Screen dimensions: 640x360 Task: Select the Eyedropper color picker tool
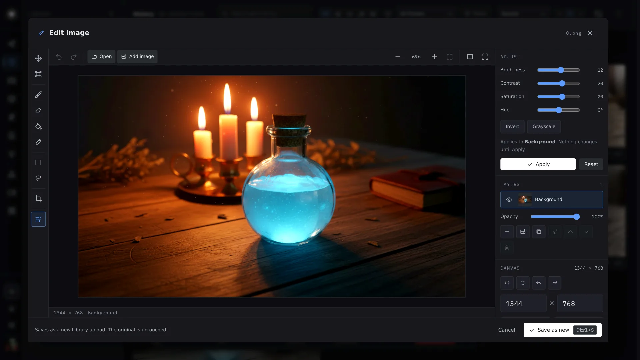(38, 142)
